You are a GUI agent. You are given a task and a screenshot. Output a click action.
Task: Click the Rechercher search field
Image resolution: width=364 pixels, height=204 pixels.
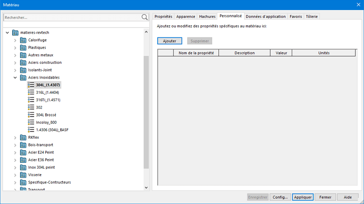click(x=72, y=17)
